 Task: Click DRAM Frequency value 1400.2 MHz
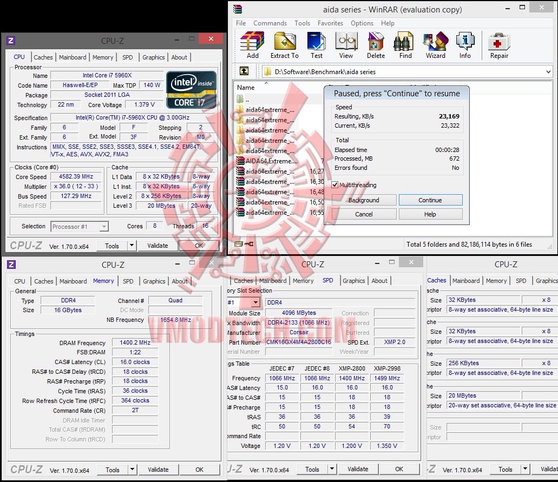135,342
